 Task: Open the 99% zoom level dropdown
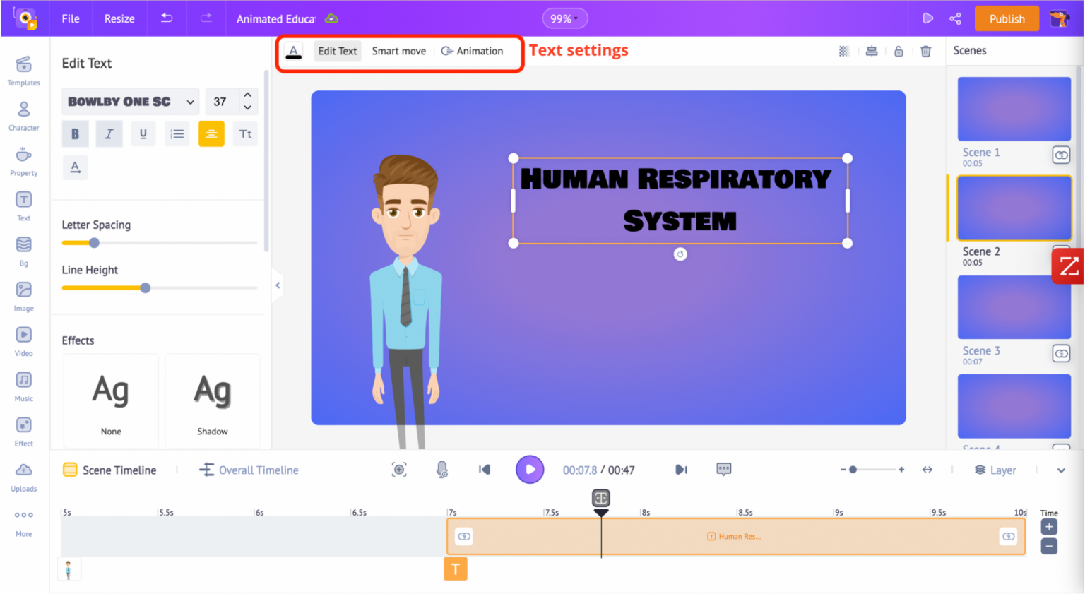564,19
